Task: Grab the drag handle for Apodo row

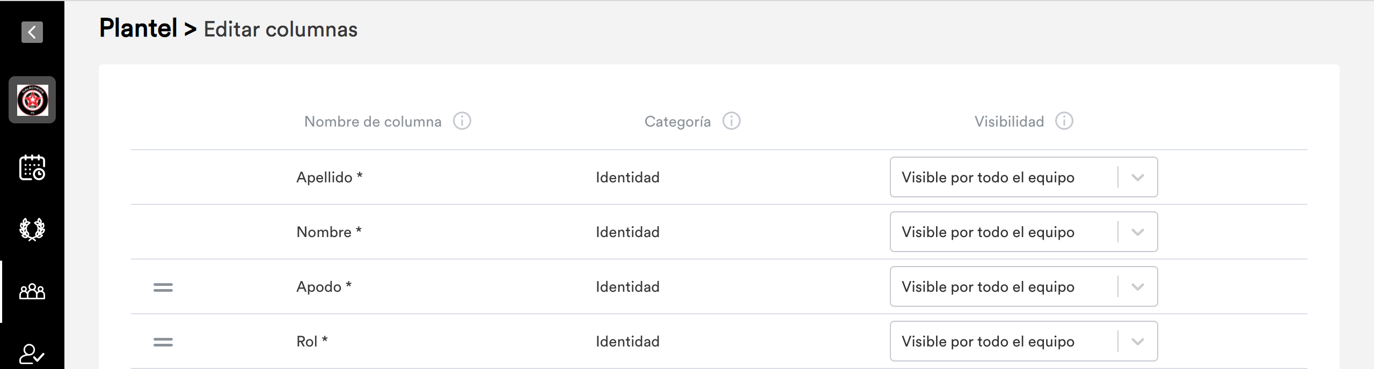Action: [x=163, y=287]
